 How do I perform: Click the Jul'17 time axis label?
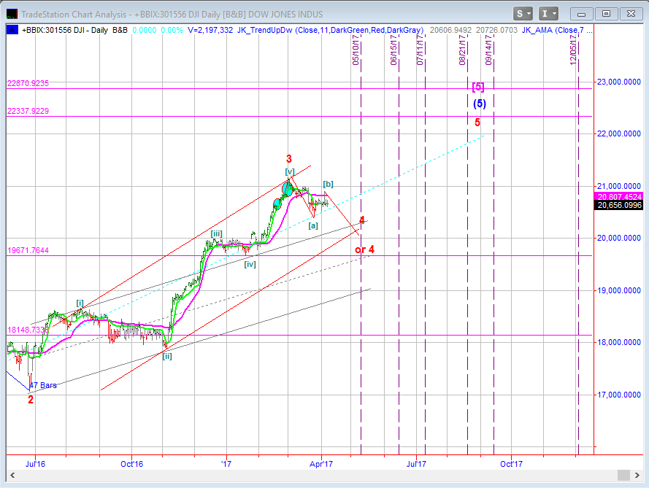coord(416,464)
